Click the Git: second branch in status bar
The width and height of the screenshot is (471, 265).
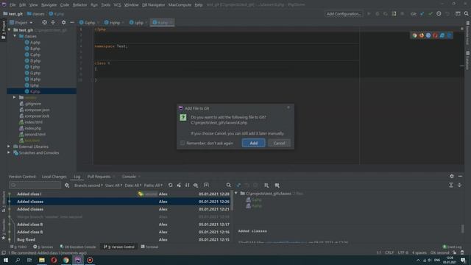pyautogui.click(x=439, y=252)
